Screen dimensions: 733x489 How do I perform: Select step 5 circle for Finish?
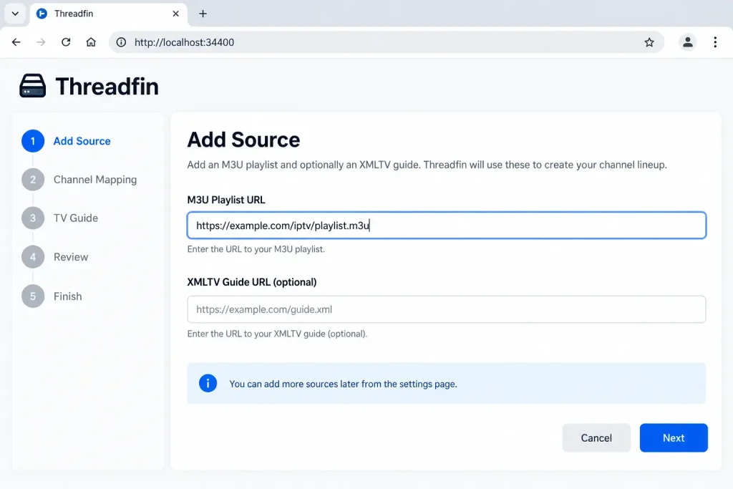33,296
